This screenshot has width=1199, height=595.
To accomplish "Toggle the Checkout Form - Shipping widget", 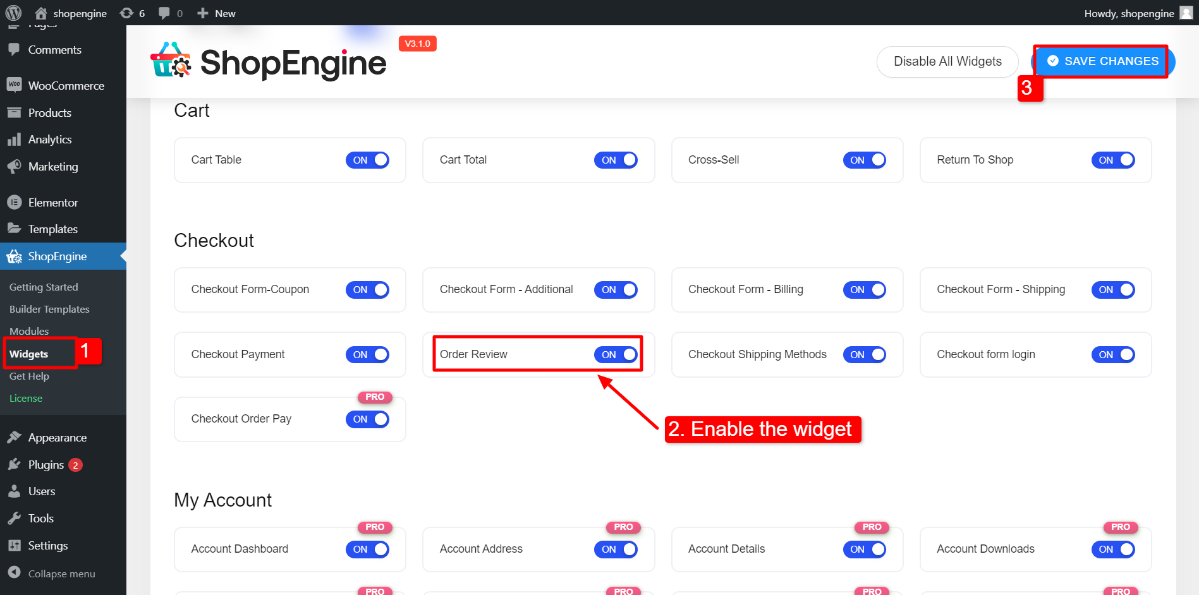I will [1113, 290].
